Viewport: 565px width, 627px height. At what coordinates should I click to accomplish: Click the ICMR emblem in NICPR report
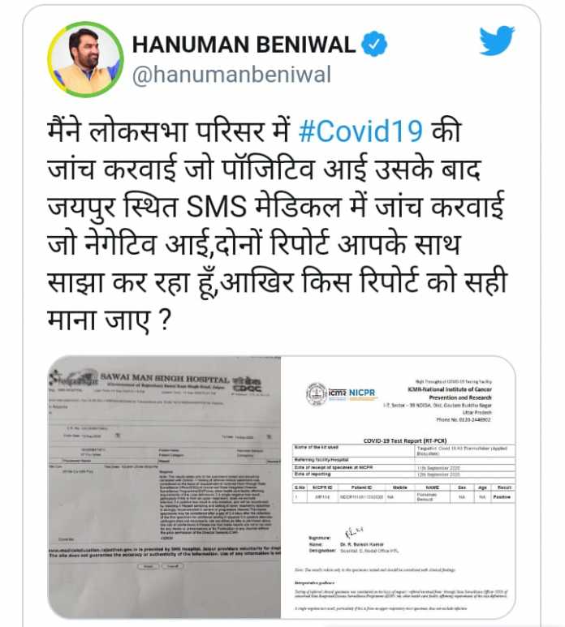pos(317,394)
